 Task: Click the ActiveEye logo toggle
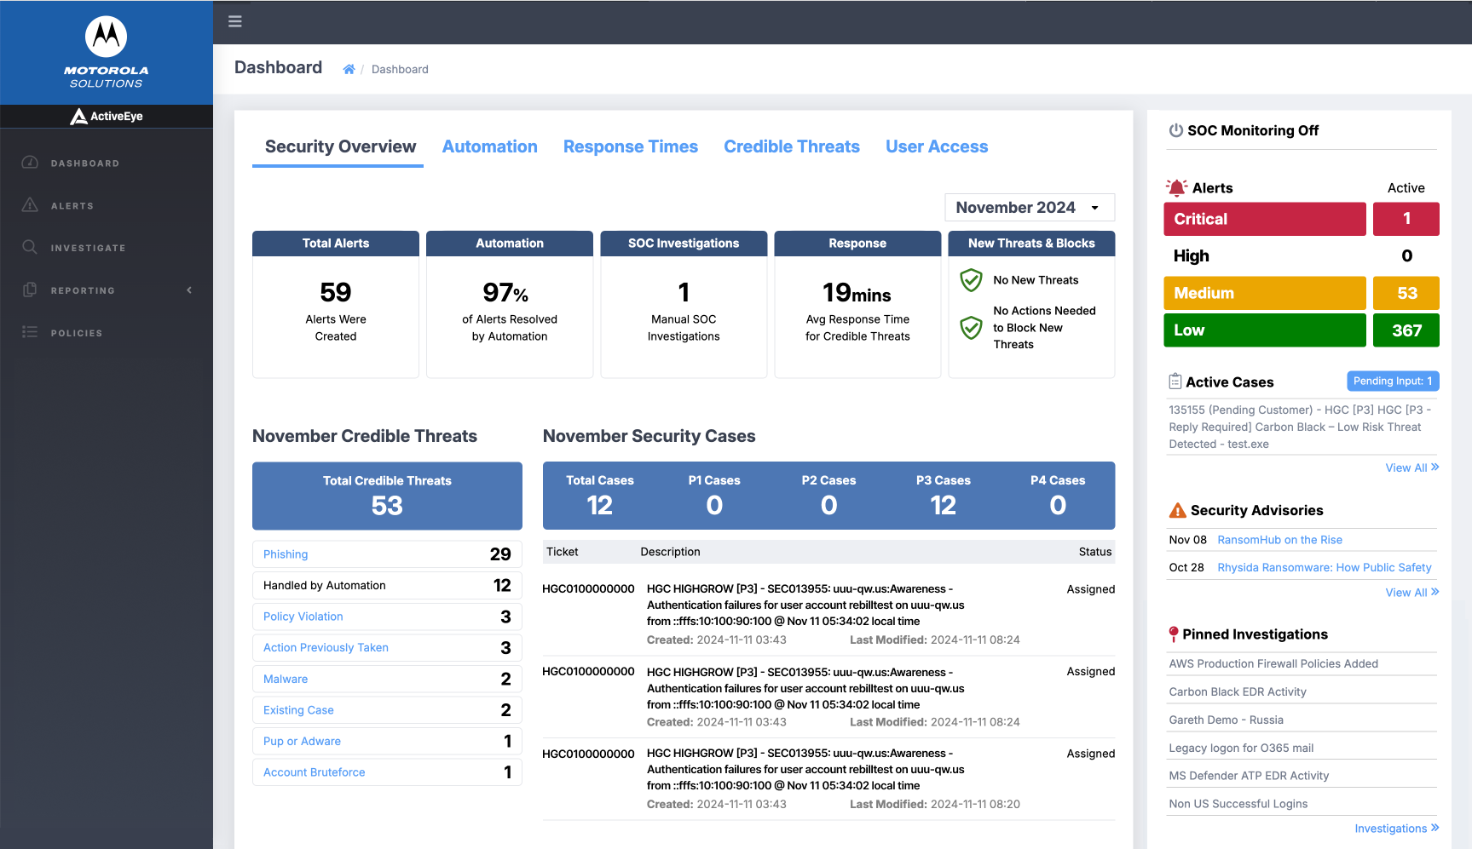[x=107, y=116]
